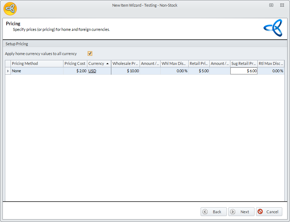Sort by Currency column header
The image size is (290, 222).
coord(99,63)
